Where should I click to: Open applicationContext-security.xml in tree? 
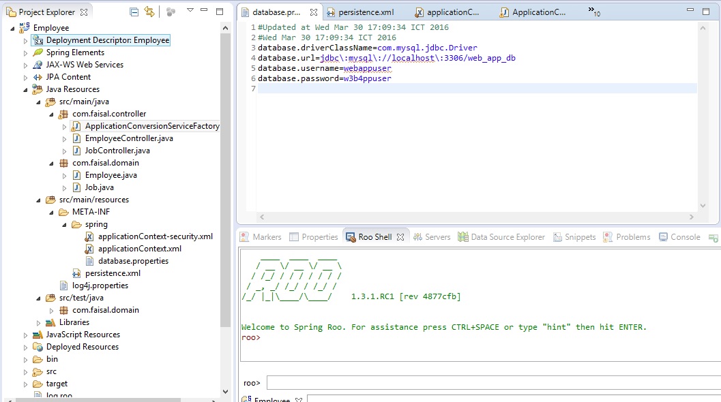(156, 236)
